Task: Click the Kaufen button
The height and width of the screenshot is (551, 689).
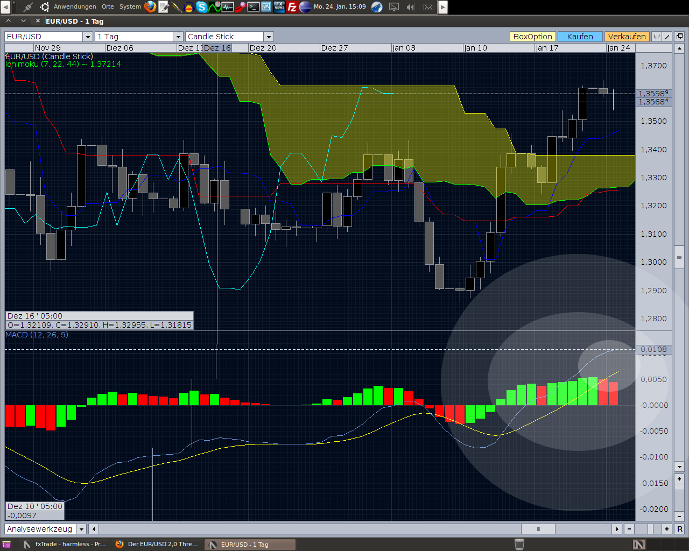Action: (580, 37)
